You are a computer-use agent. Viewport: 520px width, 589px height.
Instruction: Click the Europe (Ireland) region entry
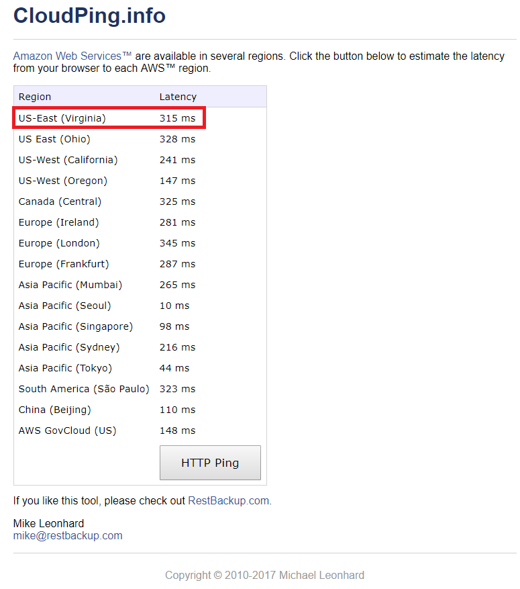59,222
